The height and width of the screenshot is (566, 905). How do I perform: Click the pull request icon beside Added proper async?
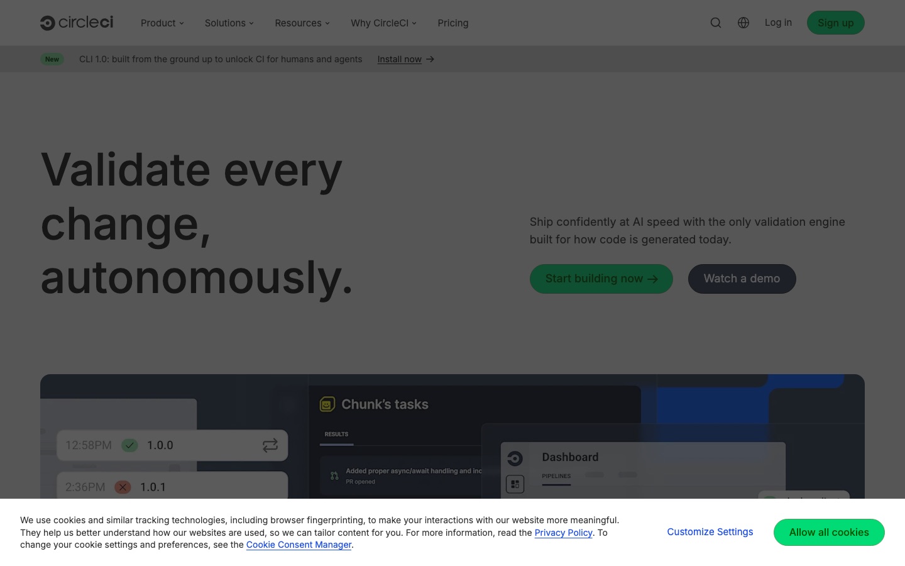pos(334,475)
